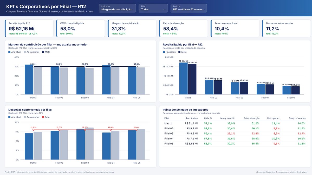Click the R$ 7,1 Mi bar for Filial 04
312x175 pixels.
coord(261,89)
